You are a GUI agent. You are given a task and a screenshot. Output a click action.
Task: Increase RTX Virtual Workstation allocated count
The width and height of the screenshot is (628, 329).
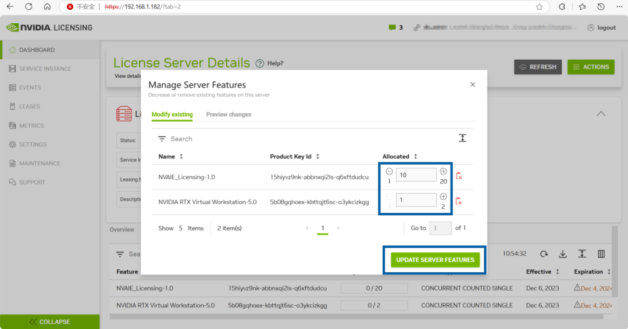tap(443, 197)
